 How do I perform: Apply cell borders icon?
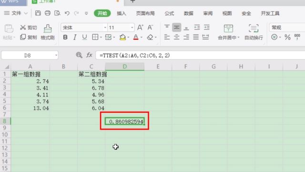click(95, 37)
